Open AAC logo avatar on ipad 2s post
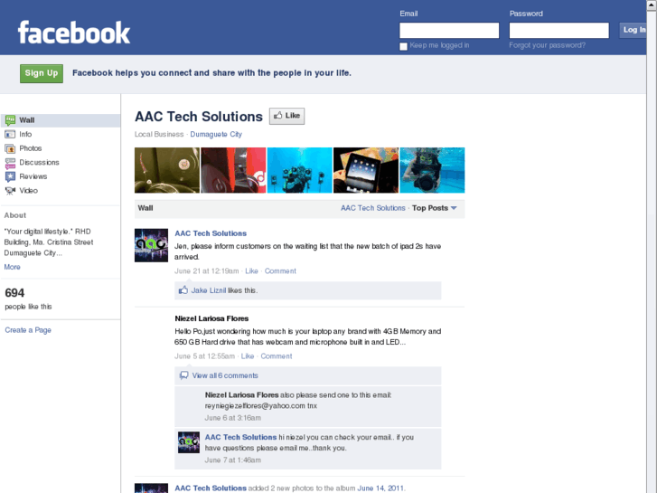The height and width of the screenshot is (493, 657). [x=151, y=245]
